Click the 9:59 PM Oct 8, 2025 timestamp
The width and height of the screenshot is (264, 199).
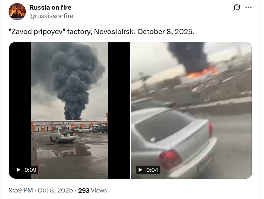[x=41, y=190]
